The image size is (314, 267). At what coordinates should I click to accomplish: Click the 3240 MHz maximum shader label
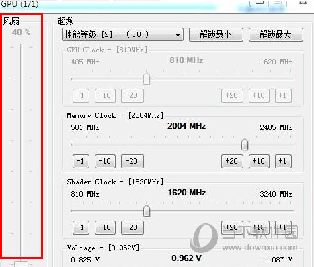pos(276,194)
